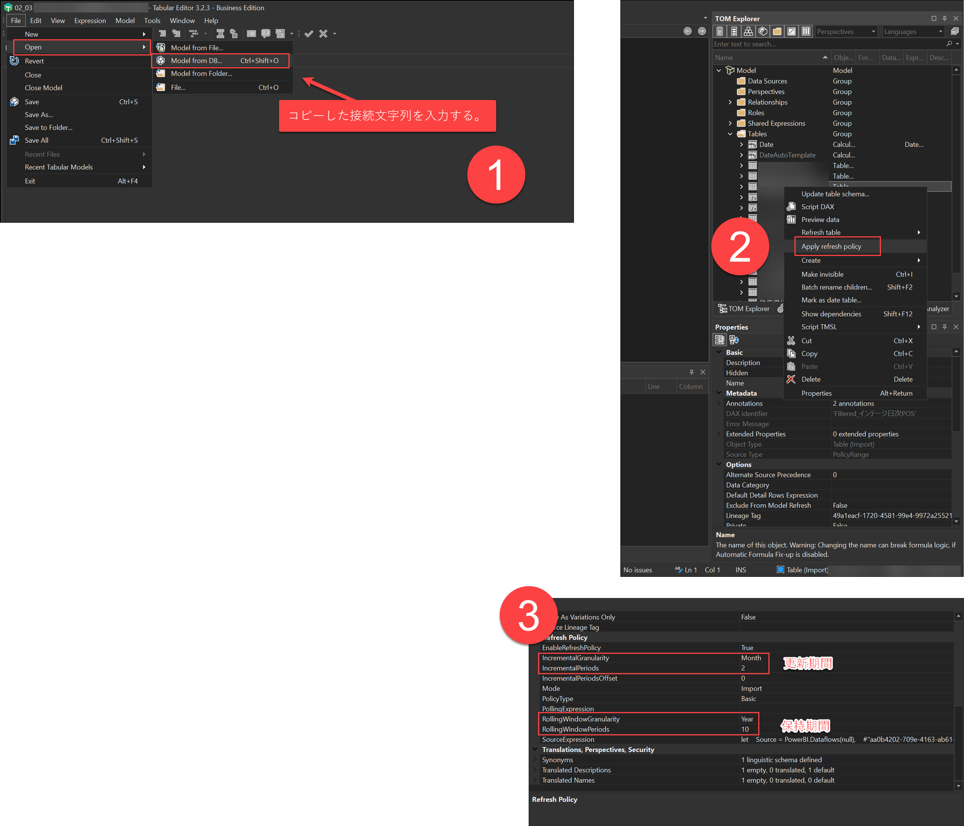Expand the Relationships tree node

click(730, 102)
